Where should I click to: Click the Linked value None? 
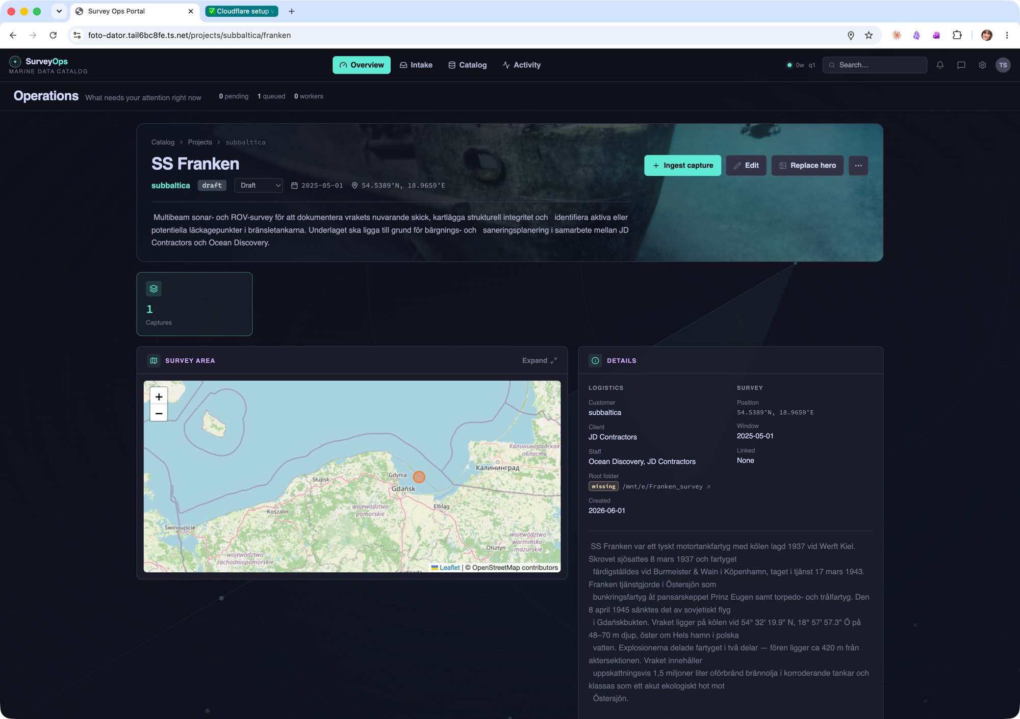point(745,461)
